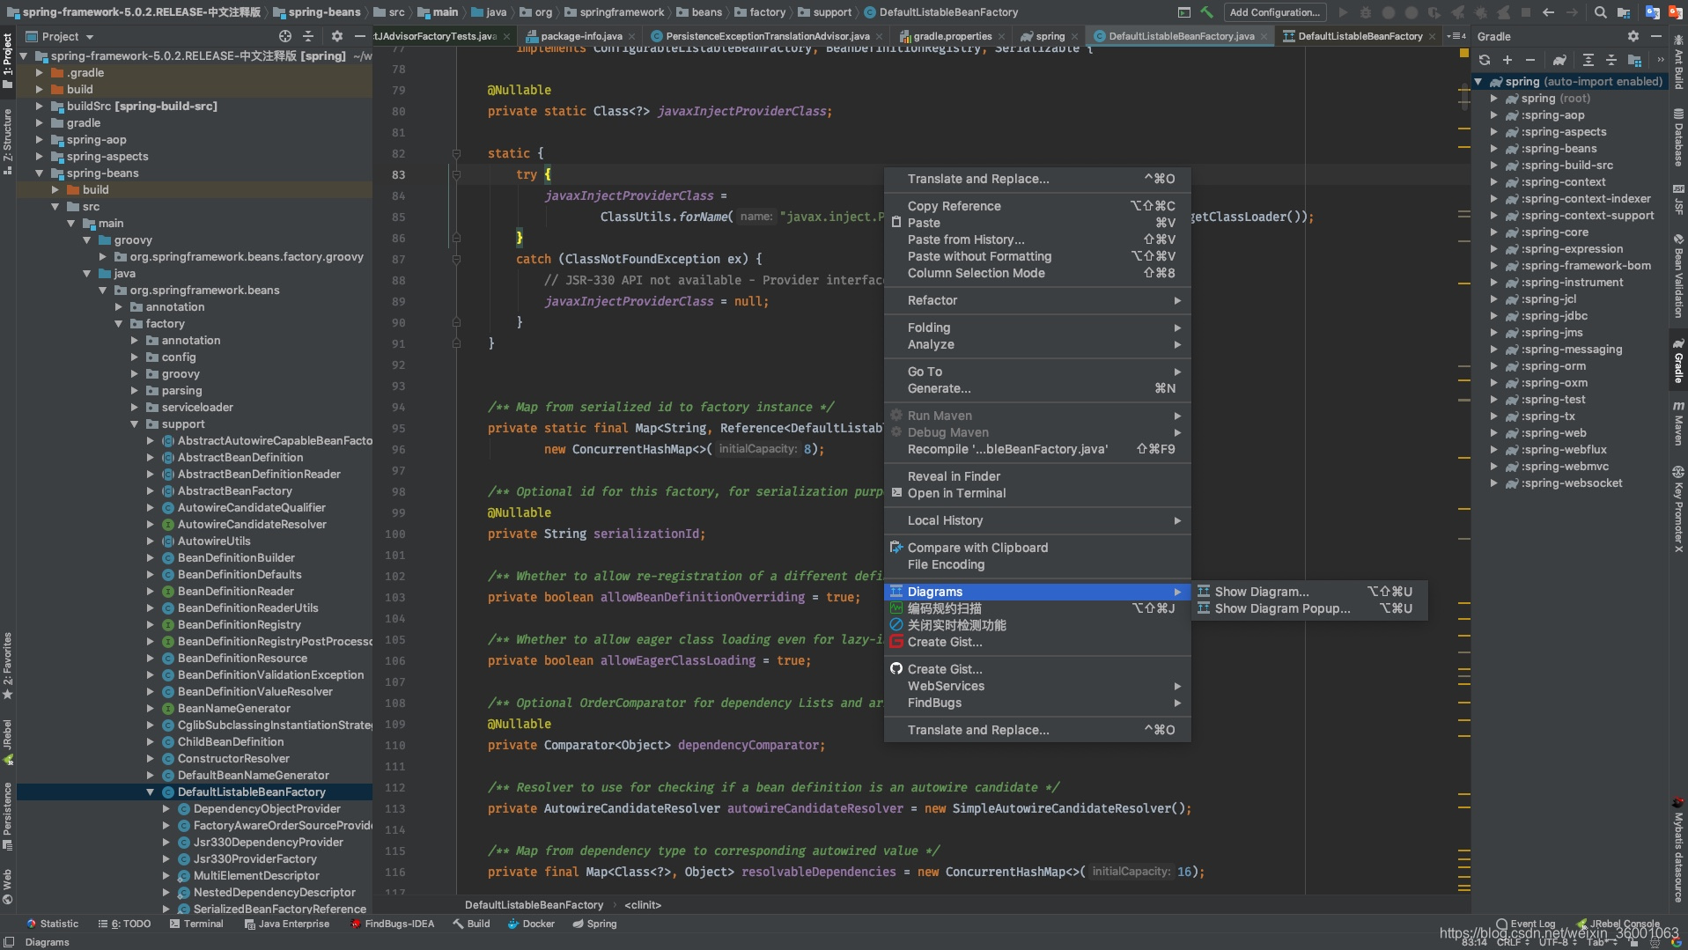Open the Java Enterprise tool window
Image resolution: width=1688 pixels, height=950 pixels.
coord(287,924)
